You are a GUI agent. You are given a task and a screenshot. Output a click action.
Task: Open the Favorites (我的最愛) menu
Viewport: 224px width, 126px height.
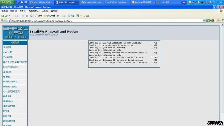click(x=34, y=11)
